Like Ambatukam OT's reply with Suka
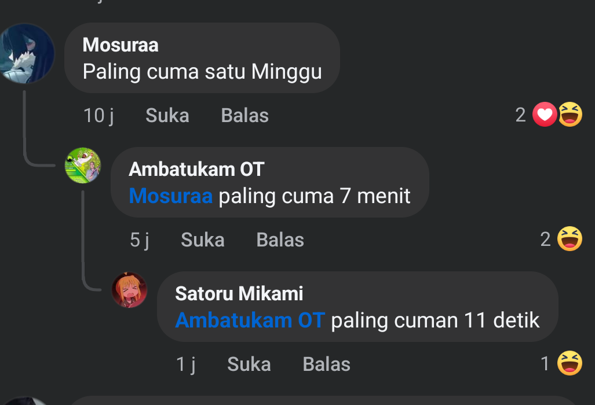This screenshot has width=595, height=405. 202,240
